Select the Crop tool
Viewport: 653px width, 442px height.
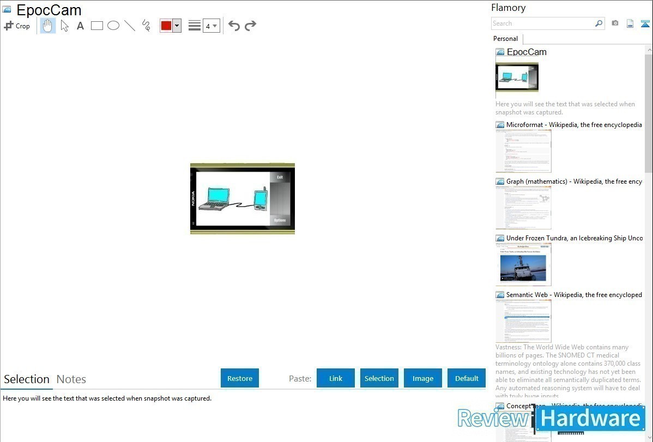tap(17, 26)
